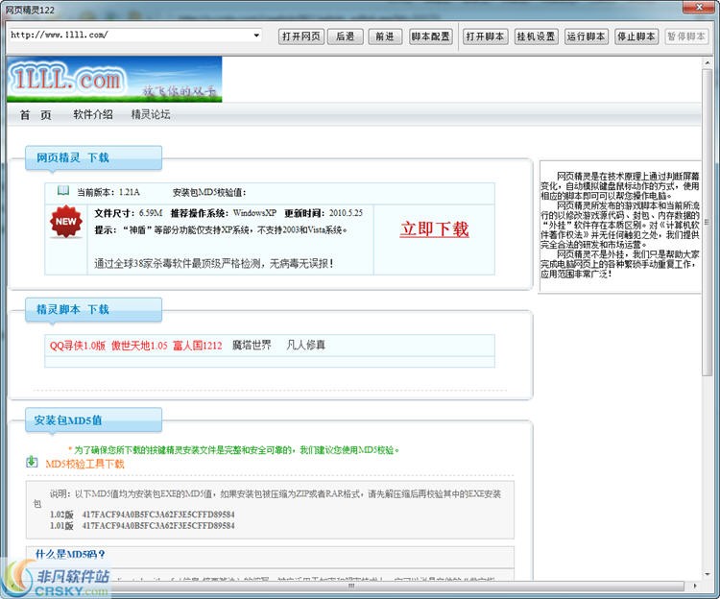
Task: Click the vertical scrollbar up arrow
Action: coord(708,62)
